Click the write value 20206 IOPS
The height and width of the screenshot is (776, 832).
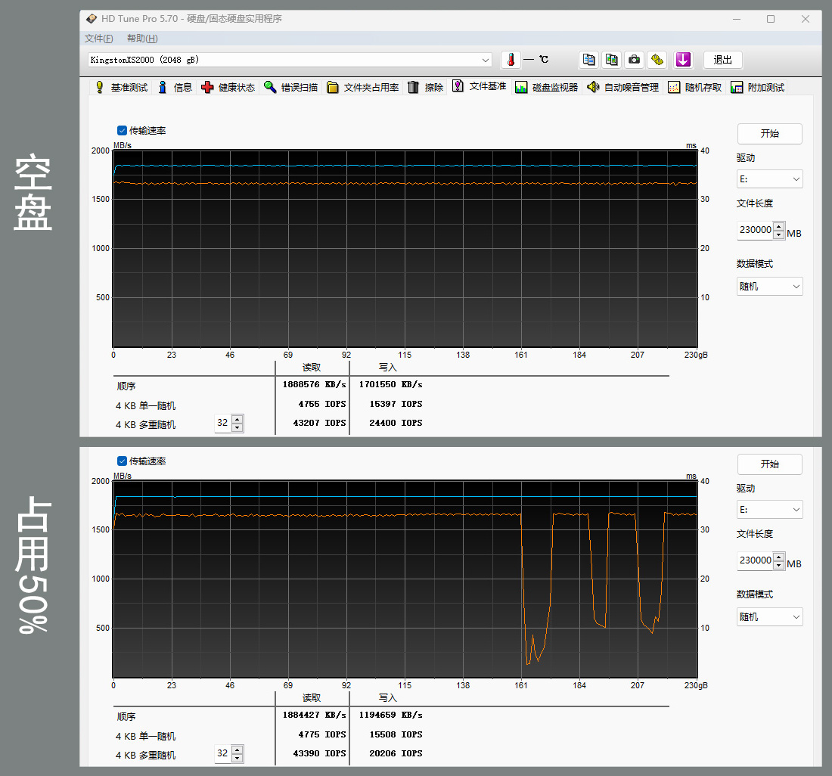click(396, 754)
